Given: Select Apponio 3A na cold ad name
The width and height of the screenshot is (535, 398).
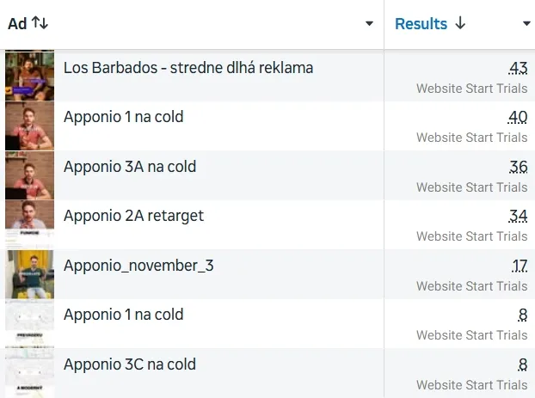Looking at the screenshot, I should point(130,167).
